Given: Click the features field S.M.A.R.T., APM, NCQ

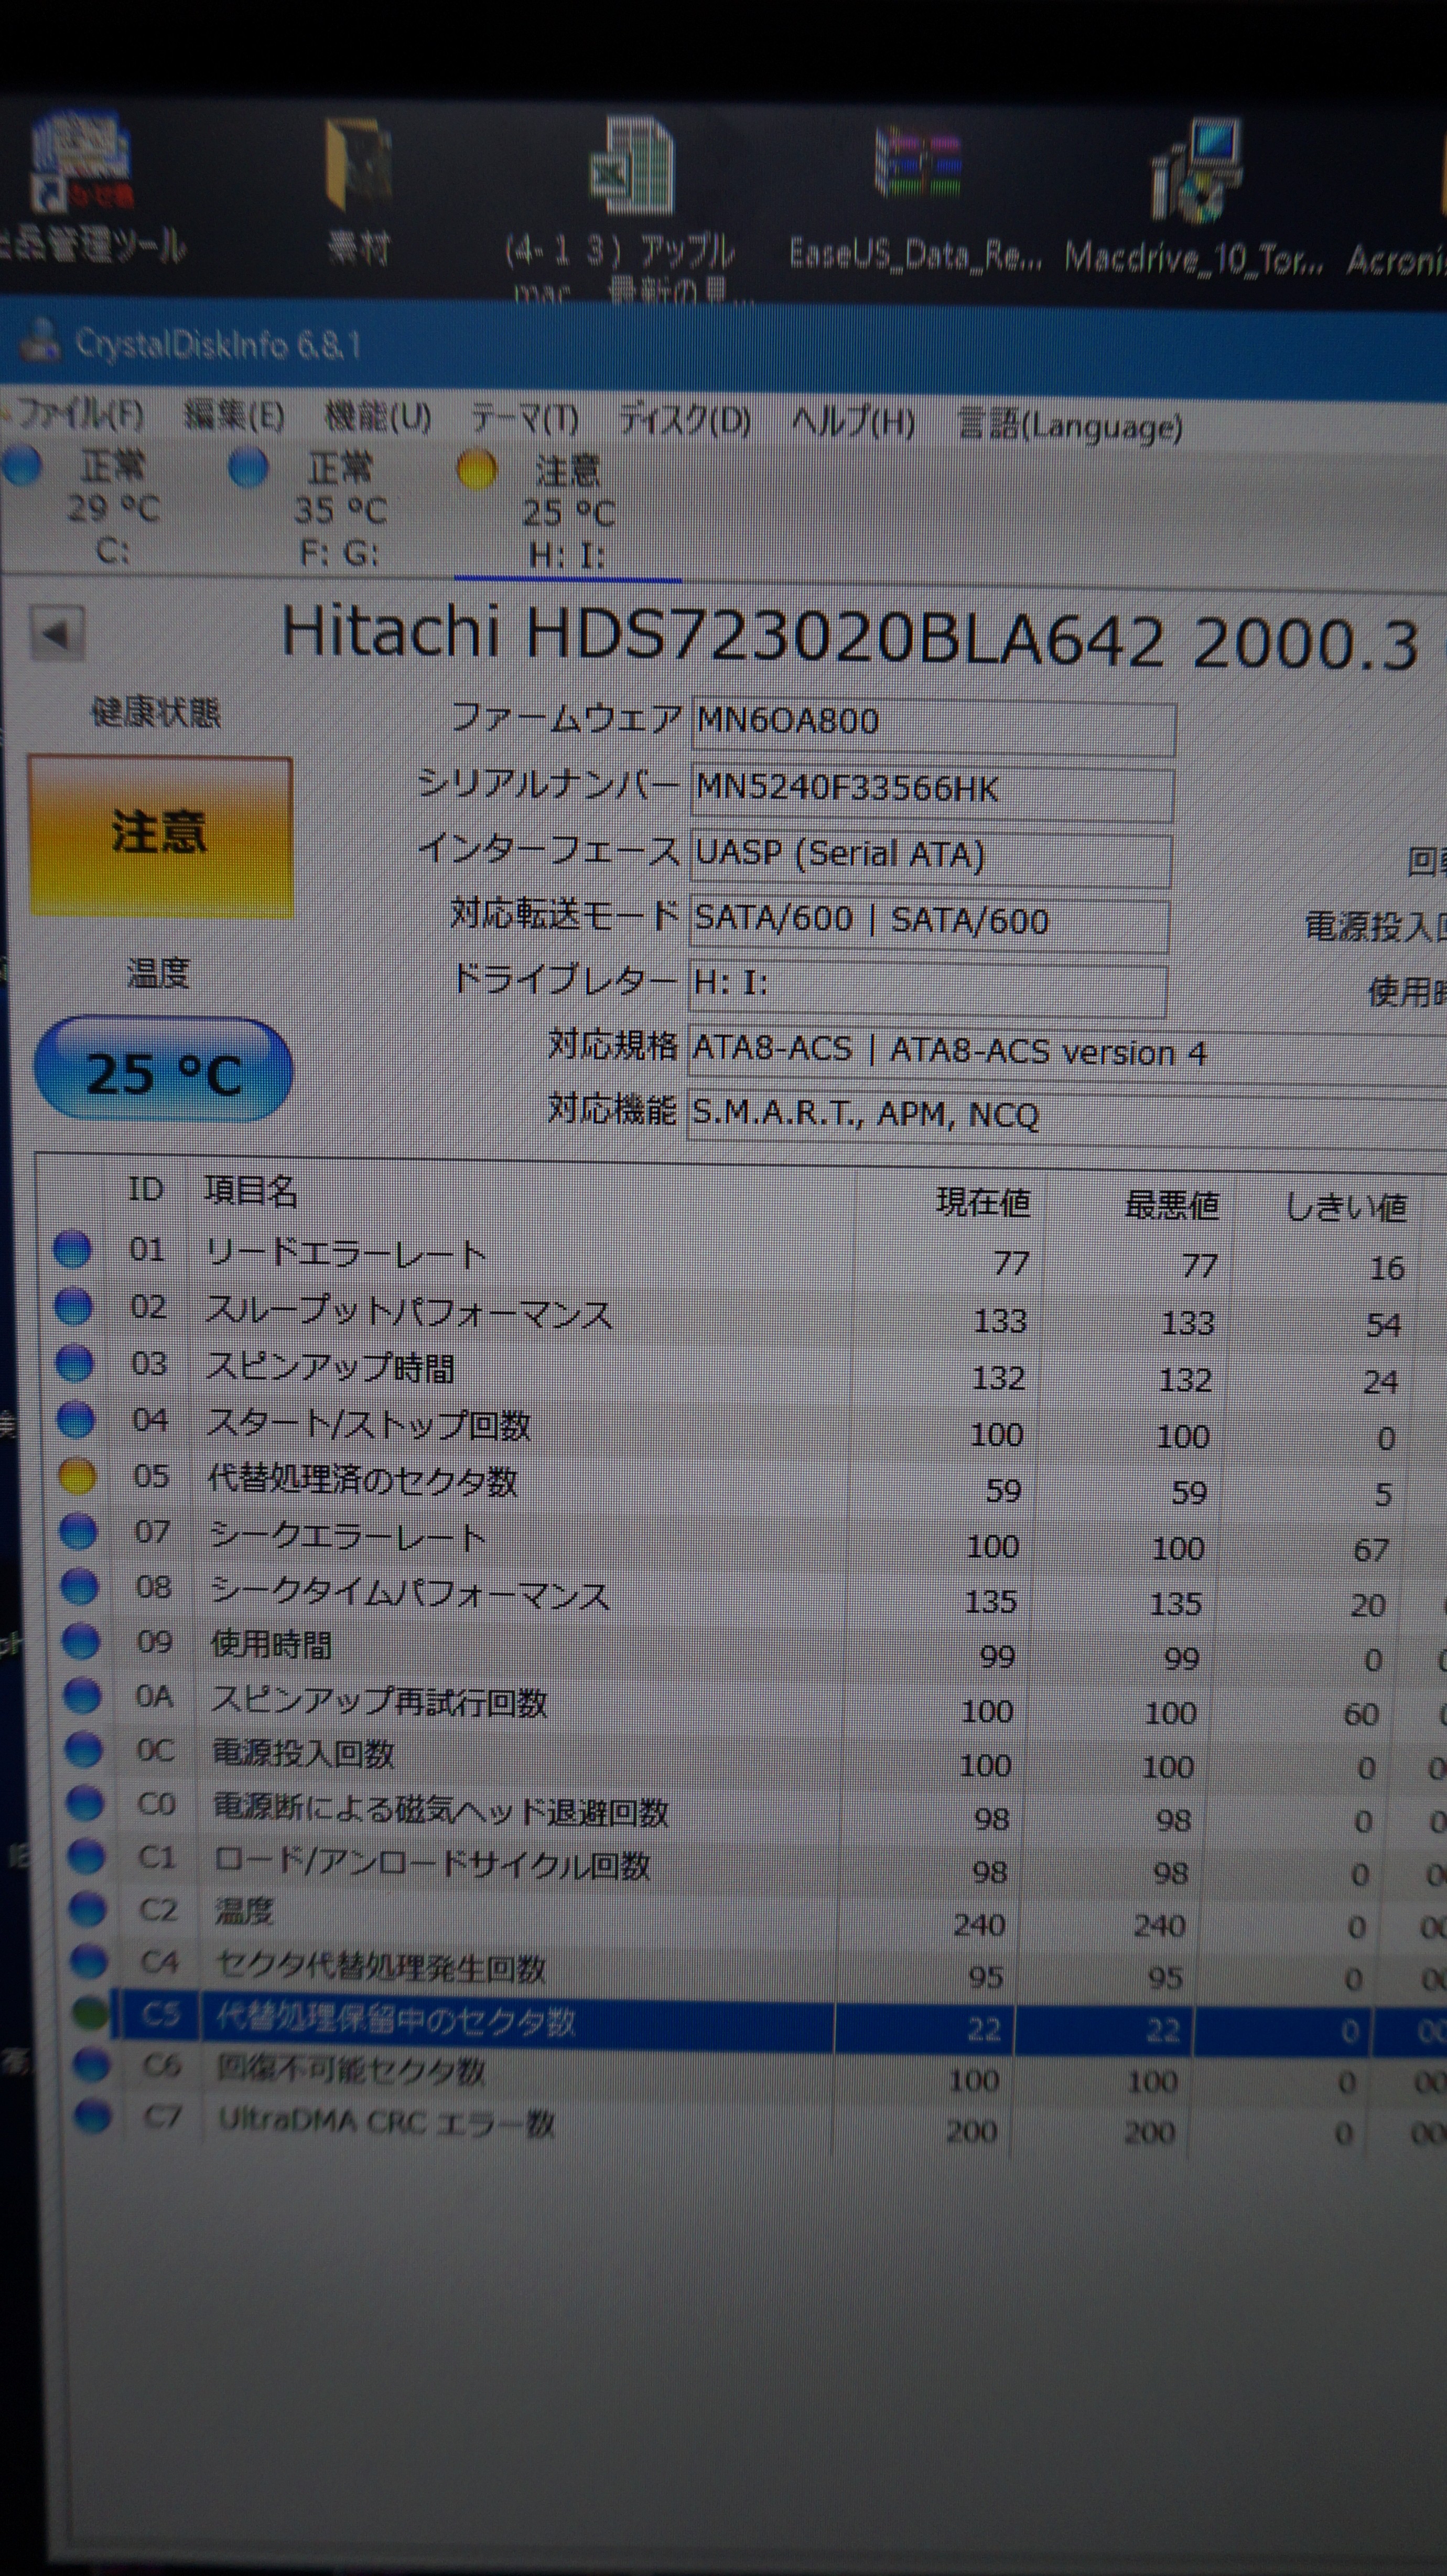Looking at the screenshot, I should click(1067, 1118).
